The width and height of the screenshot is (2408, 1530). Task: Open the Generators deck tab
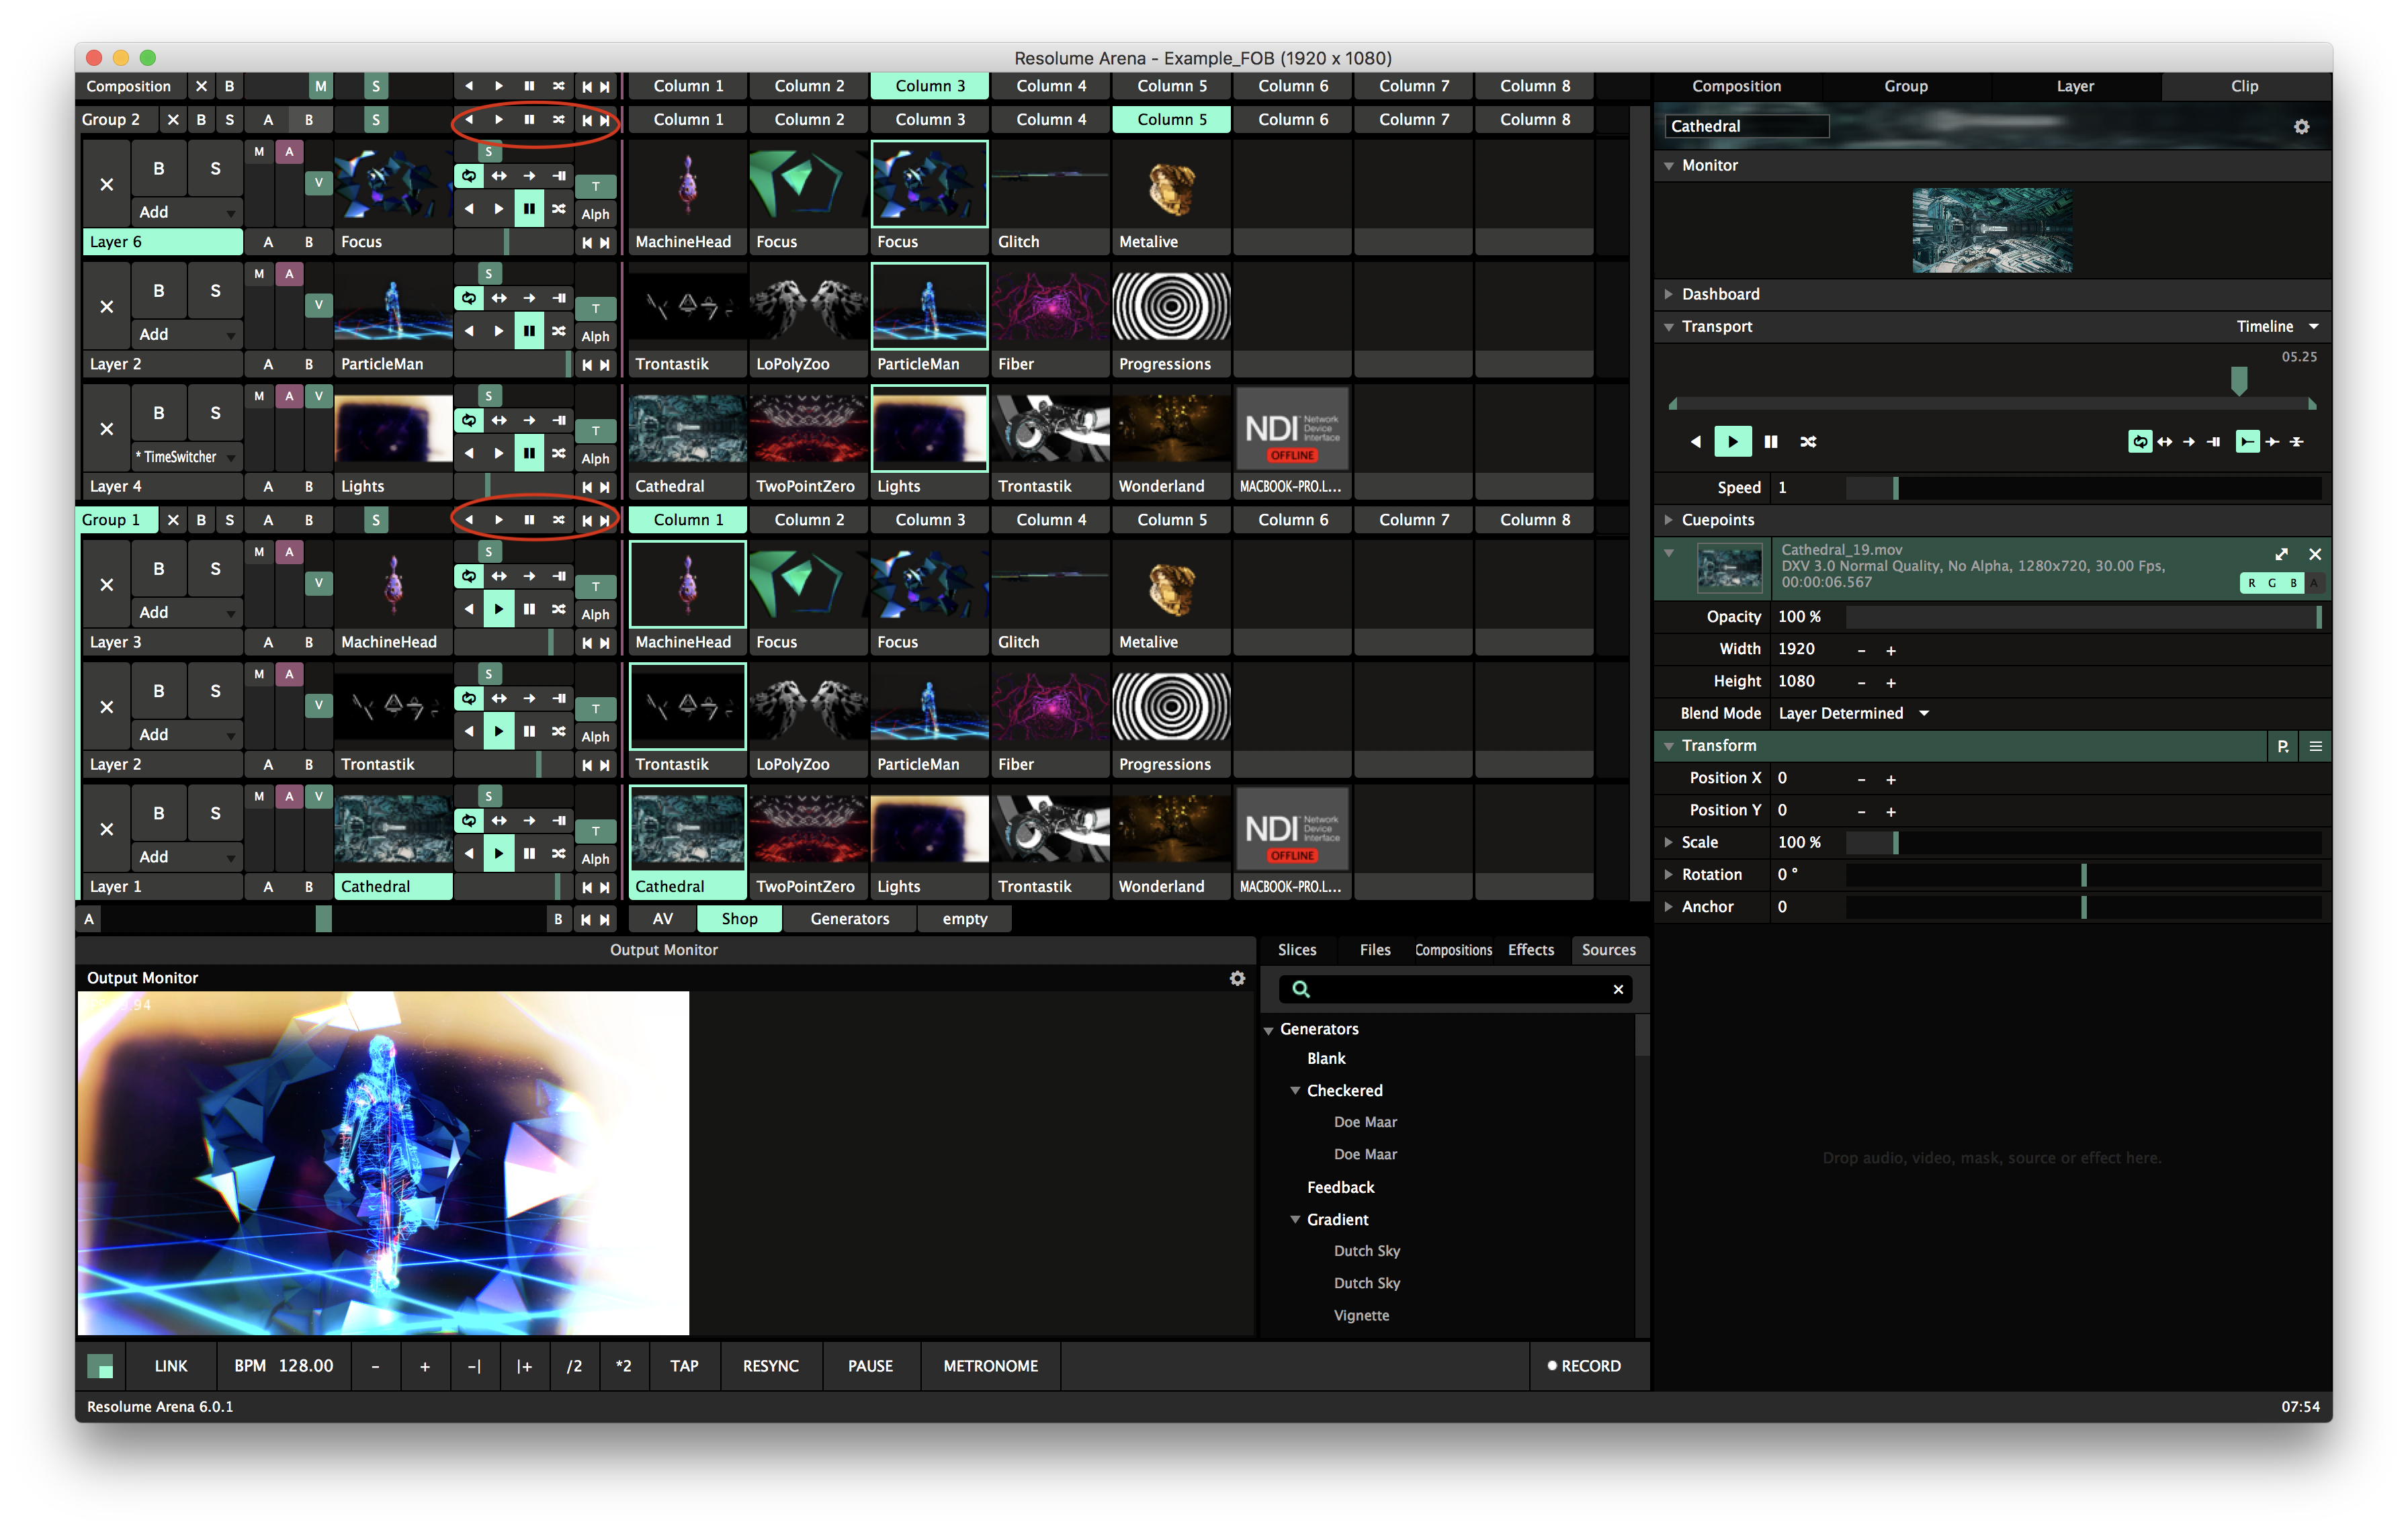[x=849, y=918]
